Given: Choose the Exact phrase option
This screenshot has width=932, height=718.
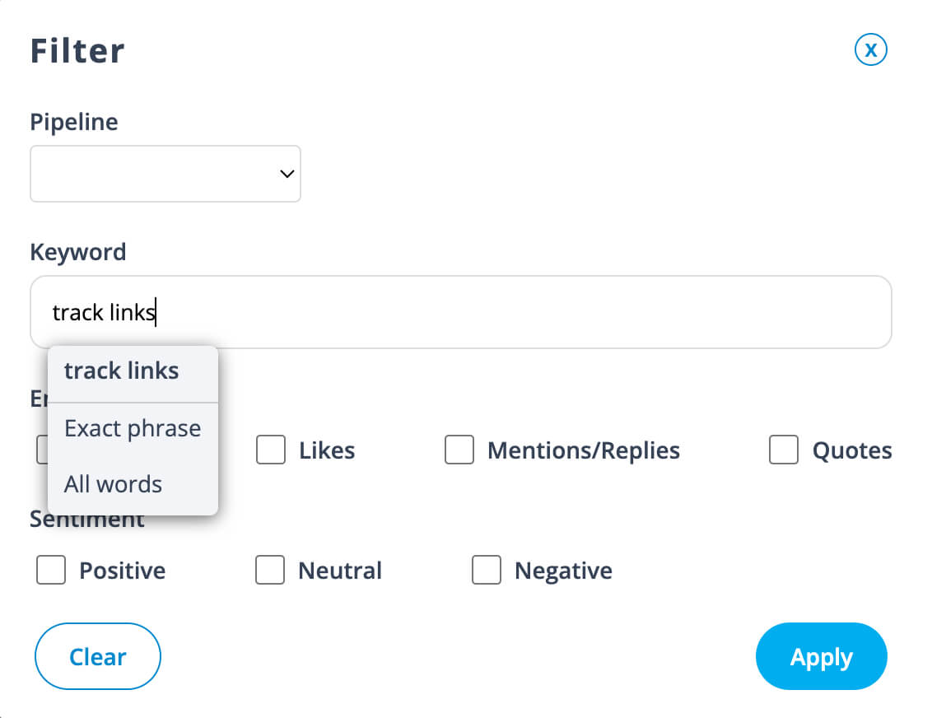Looking at the screenshot, I should [x=133, y=429].
